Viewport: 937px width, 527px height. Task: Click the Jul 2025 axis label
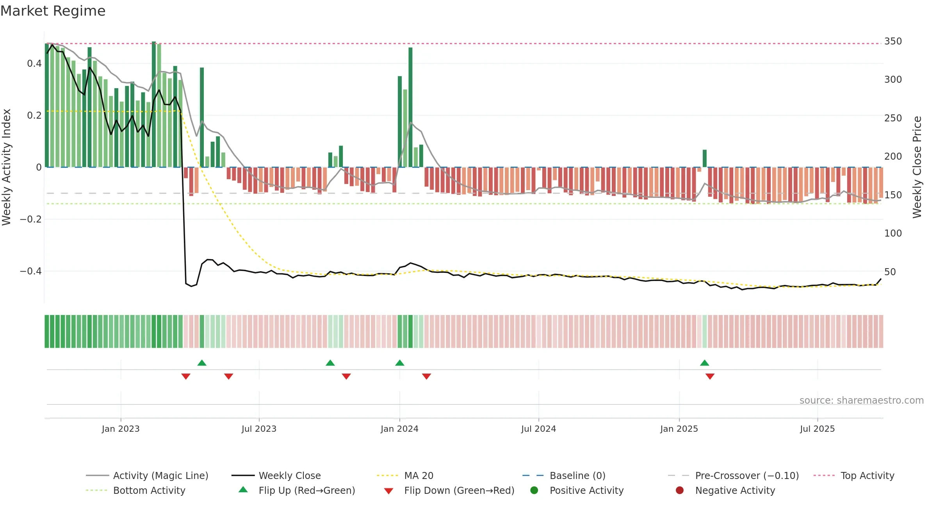[817, 429]
